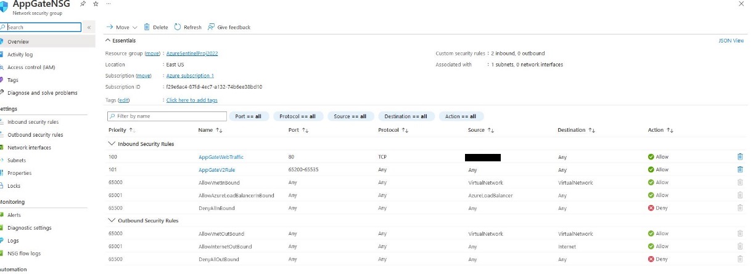Open Access control (IAM) page
Viewport: 753px width, 274px height.
pyautogui.click(x=31, y=67)
